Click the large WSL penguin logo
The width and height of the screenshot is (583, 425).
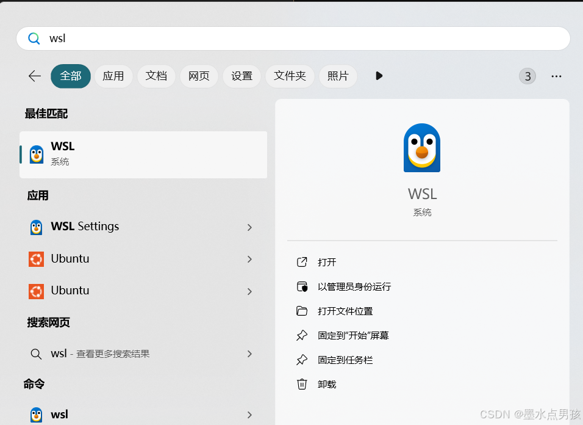tap(422, 148)
